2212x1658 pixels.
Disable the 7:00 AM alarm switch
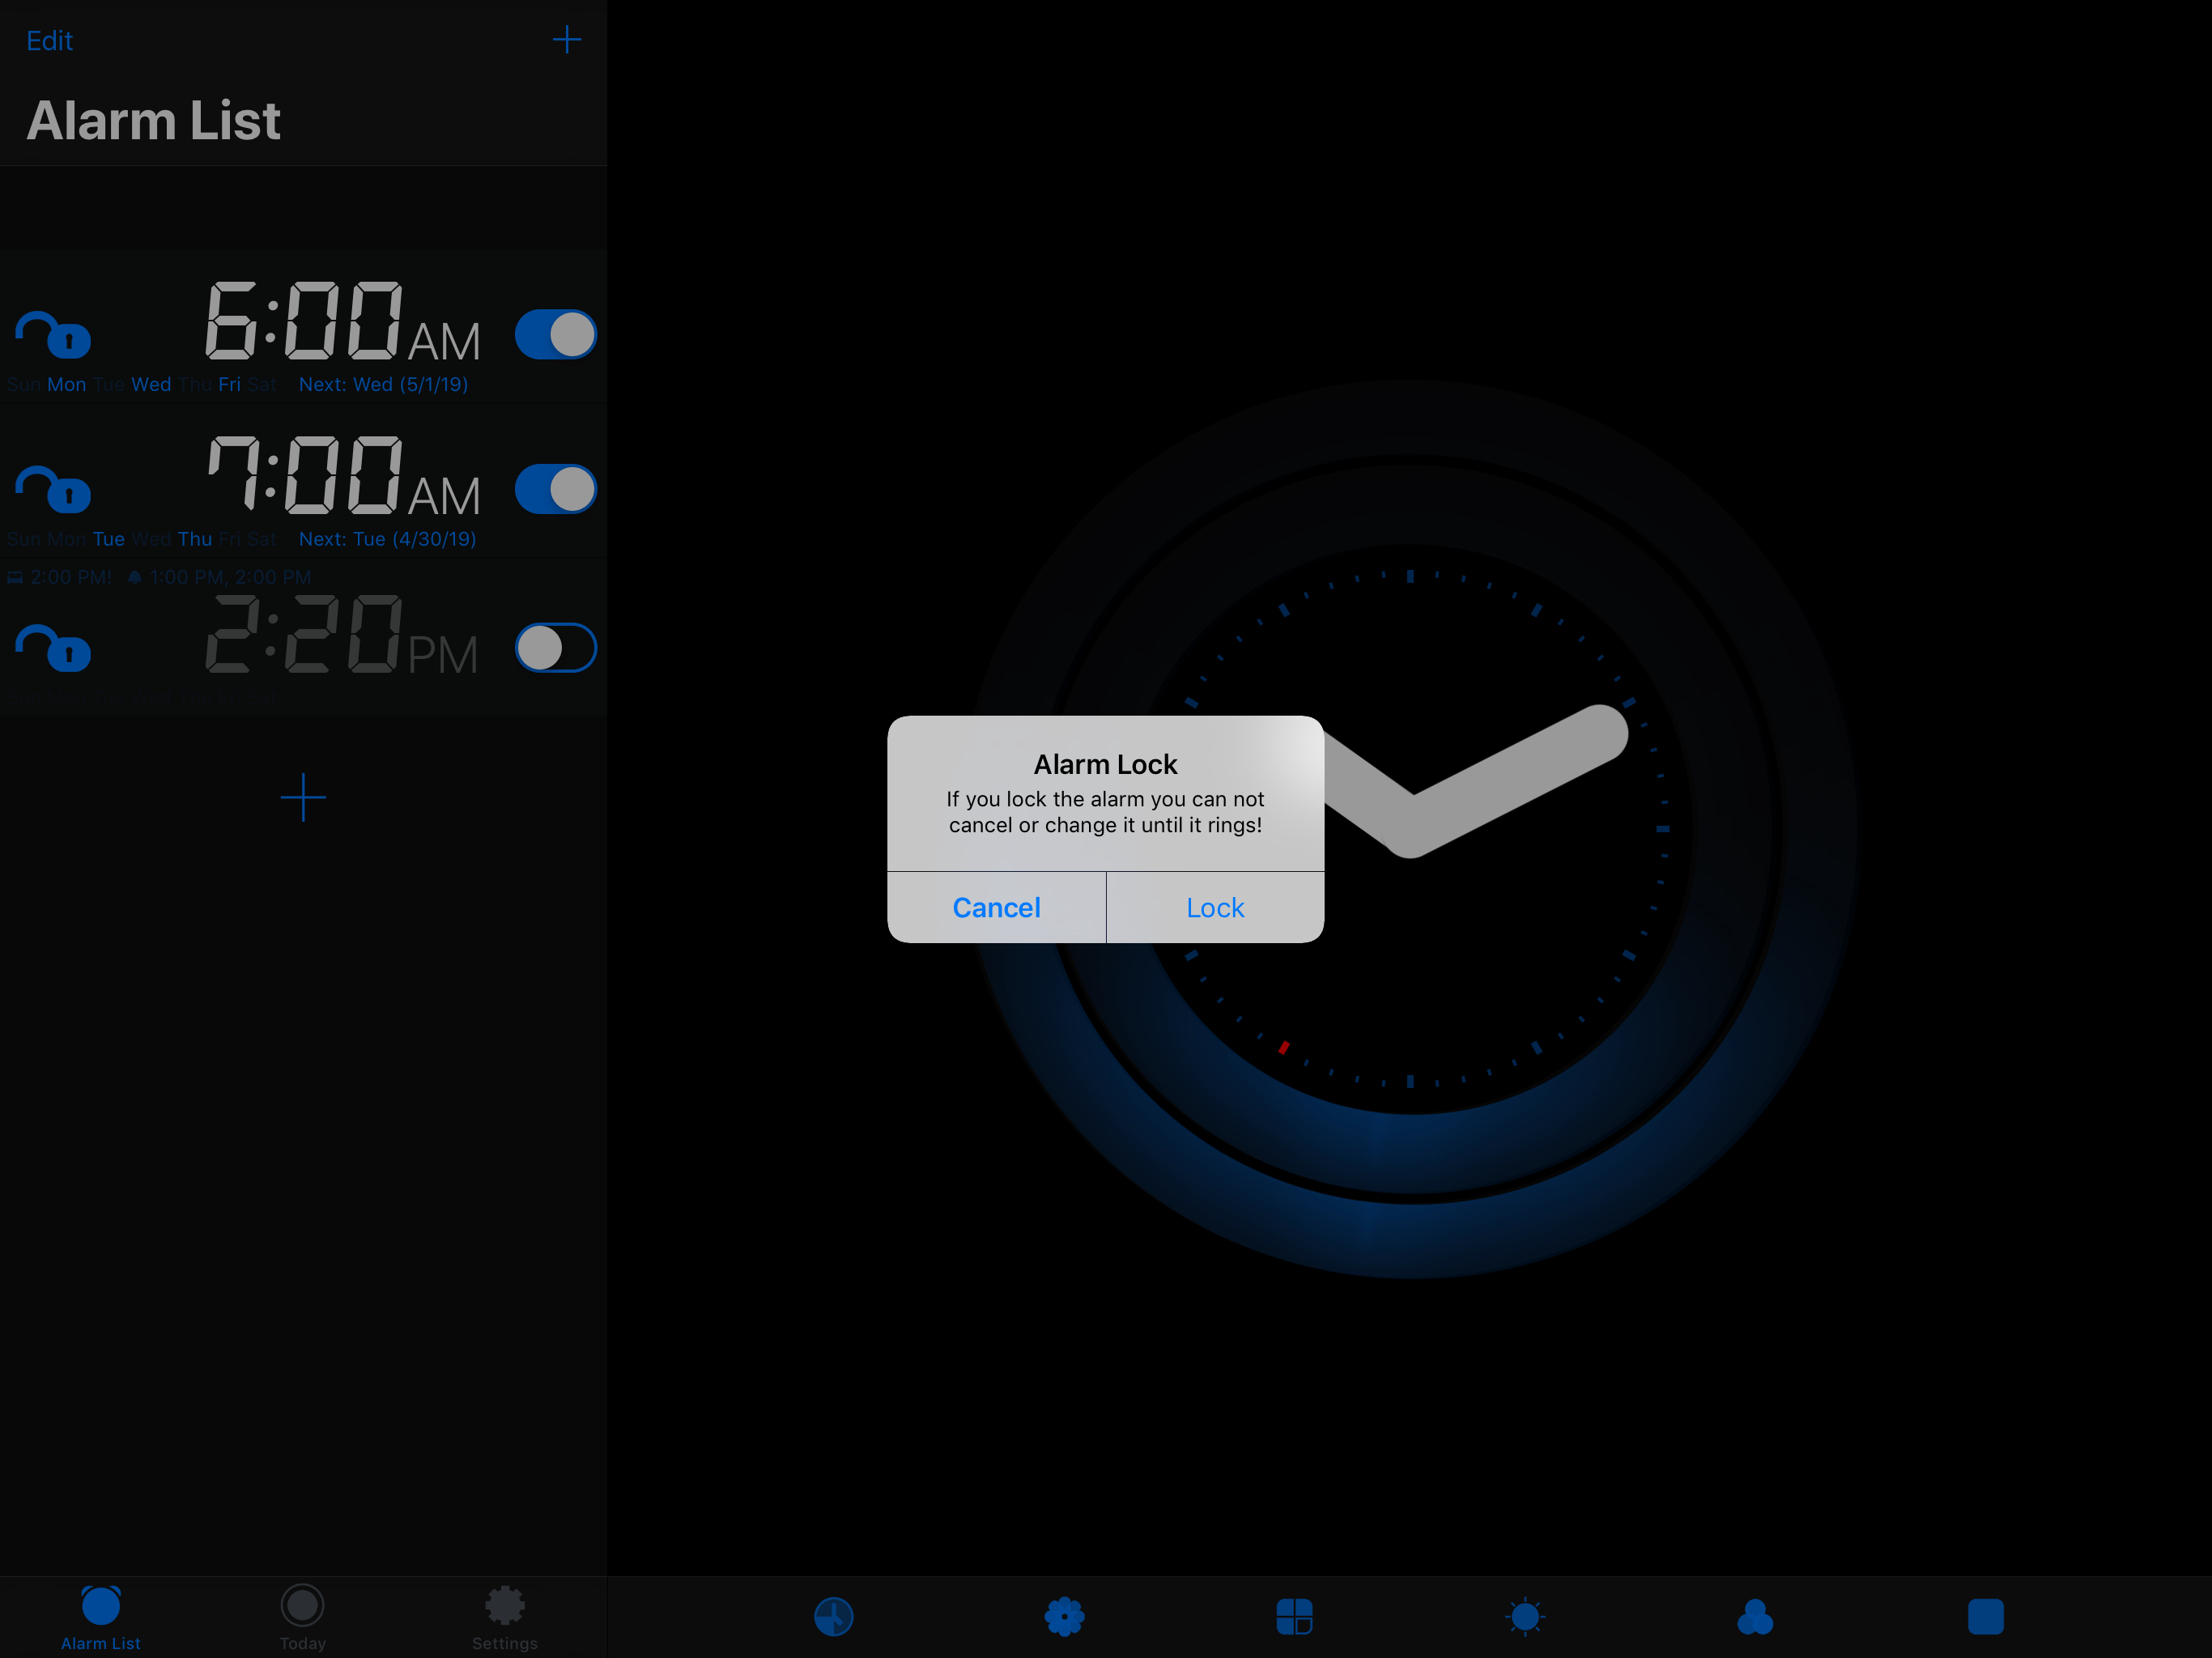tap(556, 490)
